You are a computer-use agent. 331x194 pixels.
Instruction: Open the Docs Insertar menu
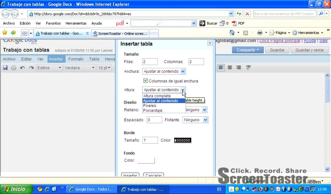coord(56,59)
